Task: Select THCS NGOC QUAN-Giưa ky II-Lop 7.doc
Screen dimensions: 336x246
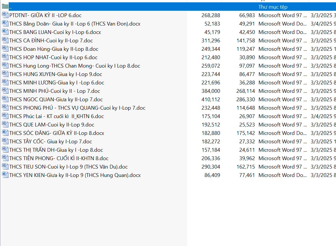Action: [x=56, y=100]
